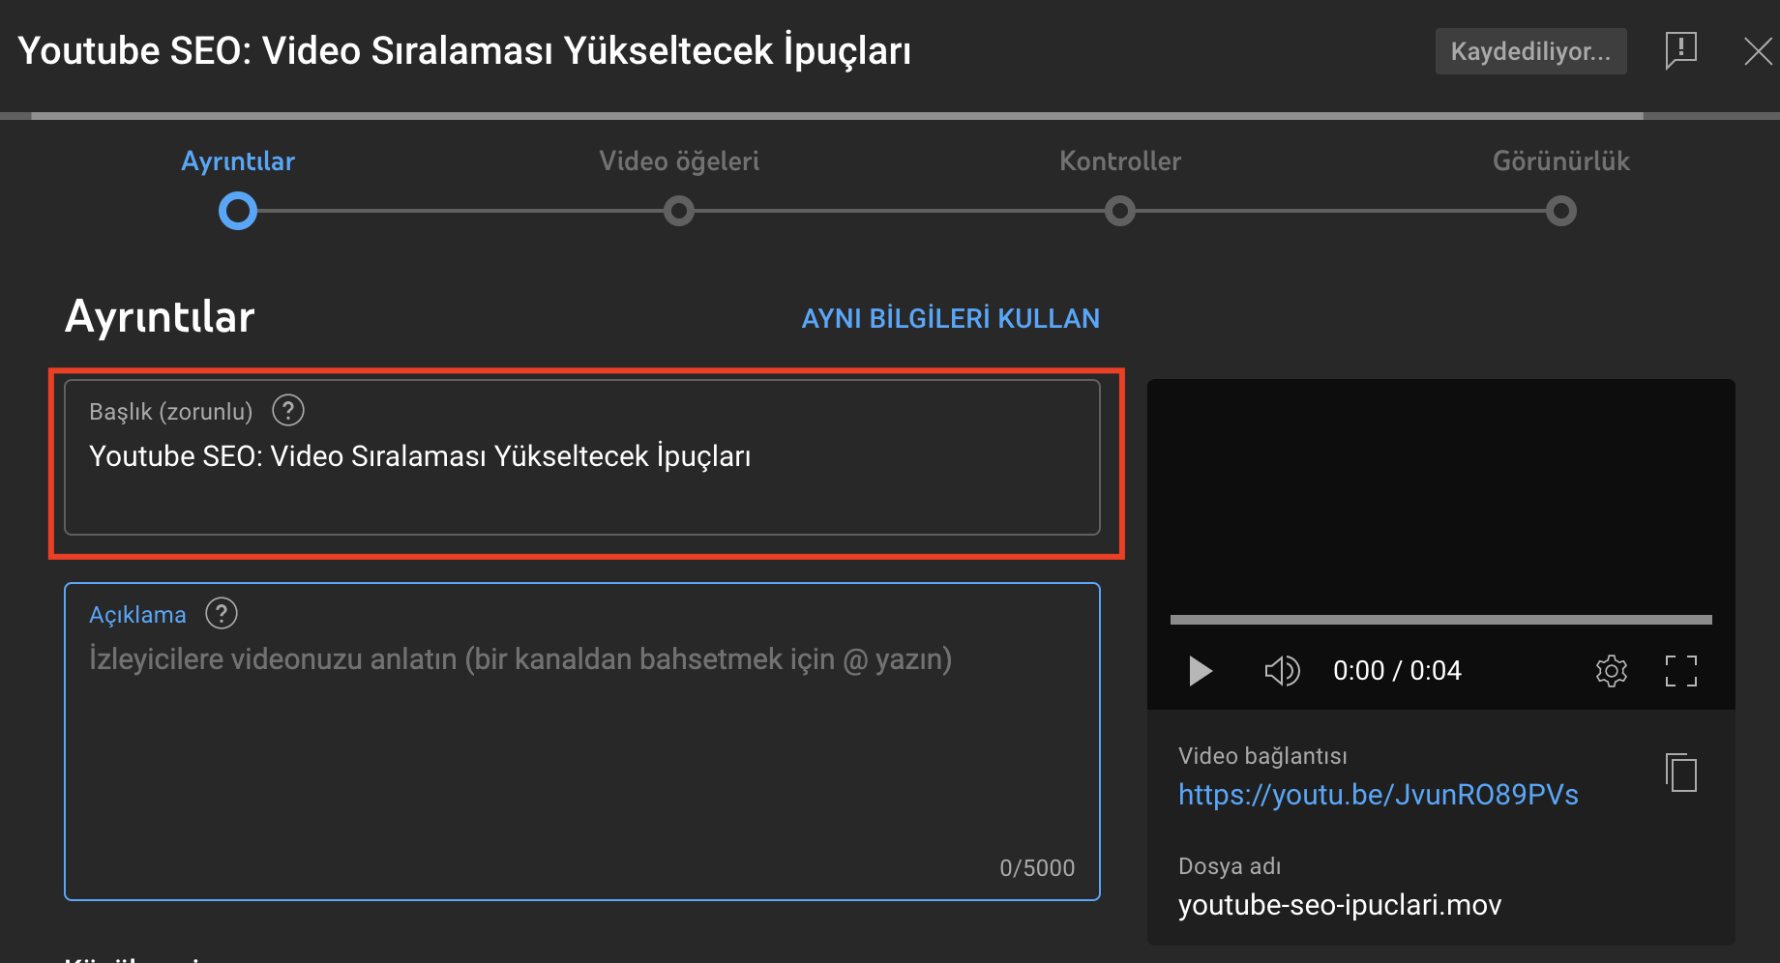
Task: Open the Başlık help question icon
Action: pyautogui.click(x=288, y=411)
